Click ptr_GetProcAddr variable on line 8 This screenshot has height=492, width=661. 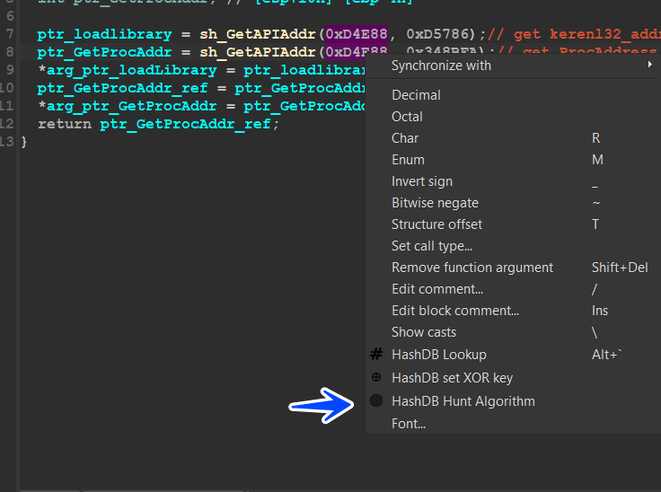(104, 52)
